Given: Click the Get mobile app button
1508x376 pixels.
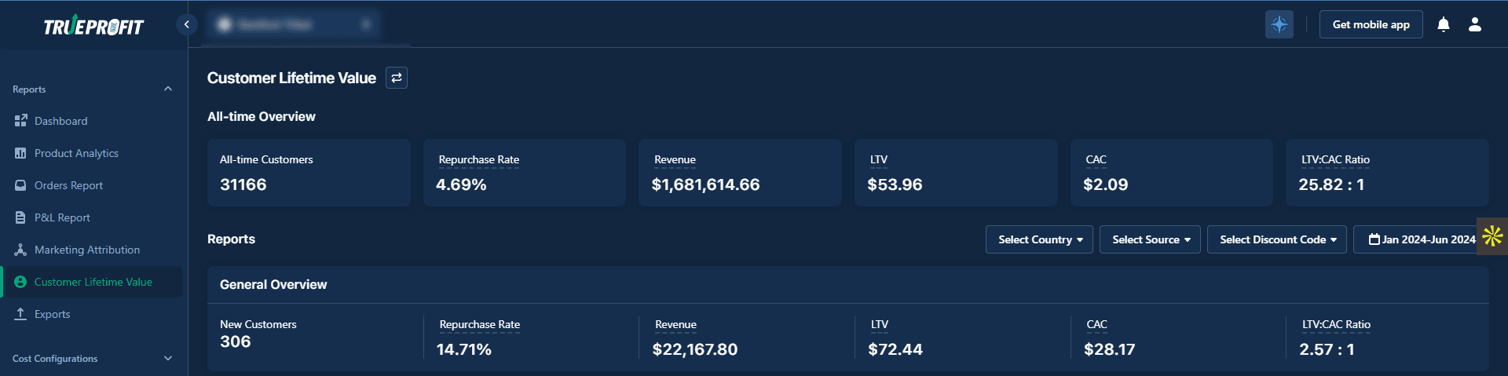Looking at the screenshot, I should (1371, 24).
